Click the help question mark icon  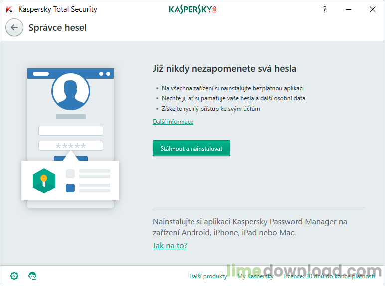[324, 9]
